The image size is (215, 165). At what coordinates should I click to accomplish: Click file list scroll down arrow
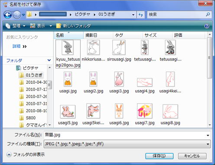pyautogui.click(x=210, y=125)
